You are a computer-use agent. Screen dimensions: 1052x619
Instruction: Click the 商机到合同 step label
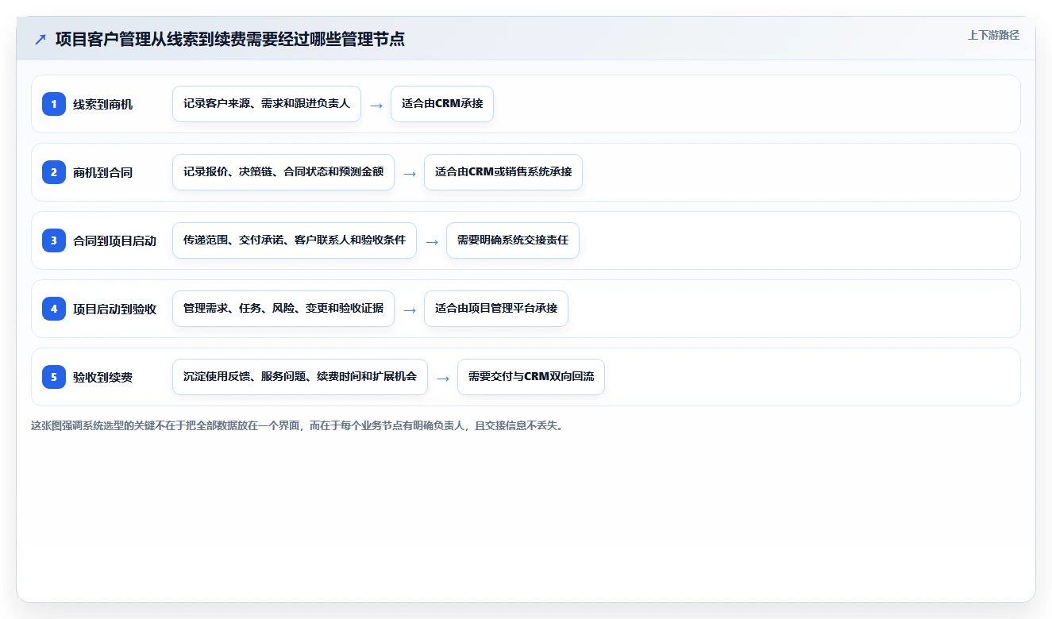(x=103, y=172)
